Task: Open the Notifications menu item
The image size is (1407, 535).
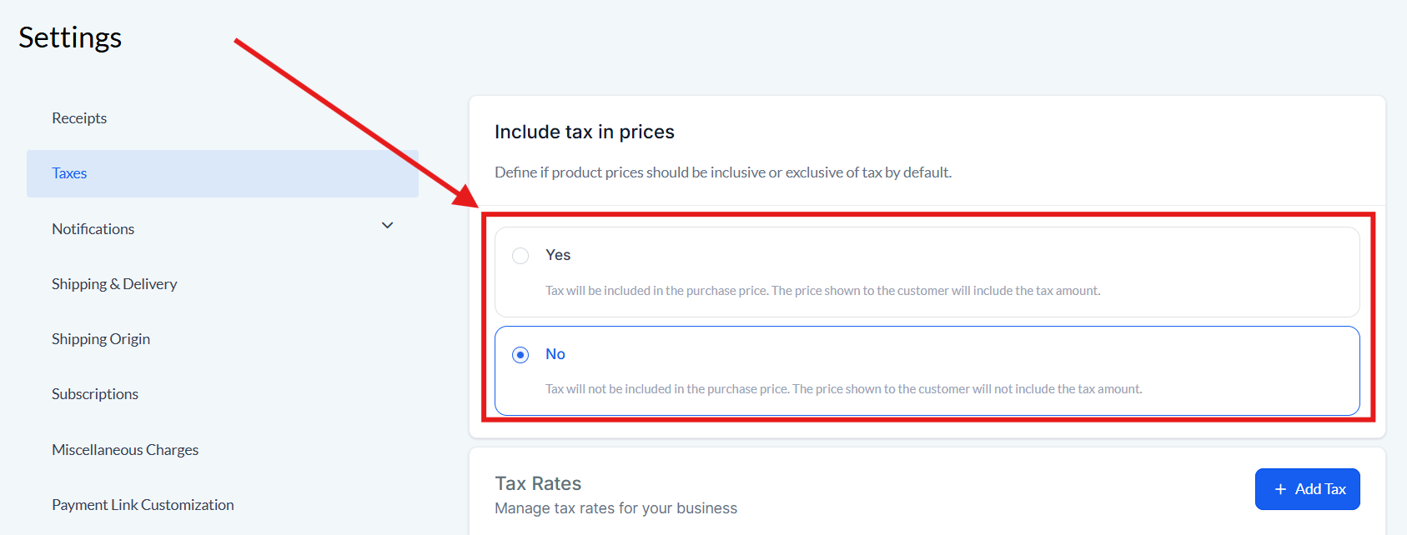Action: point(93,229)
